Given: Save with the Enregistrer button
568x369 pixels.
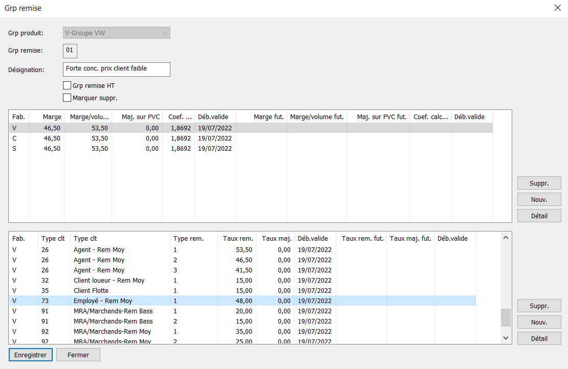Looking at the screenshot, I should point(30,355).
